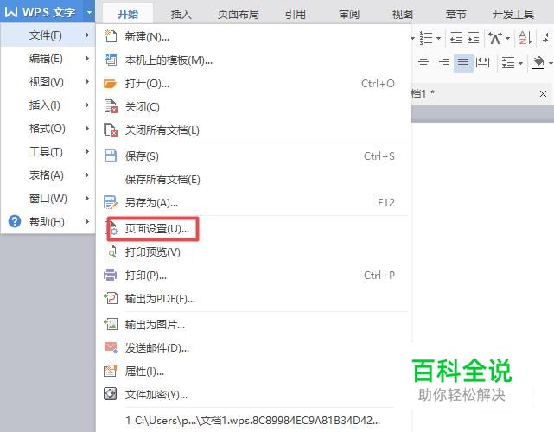The width and height of the screenshot is (554, 432).
Task: Open the WPS 文字 dropdown arrow
Action: point(89,12)
